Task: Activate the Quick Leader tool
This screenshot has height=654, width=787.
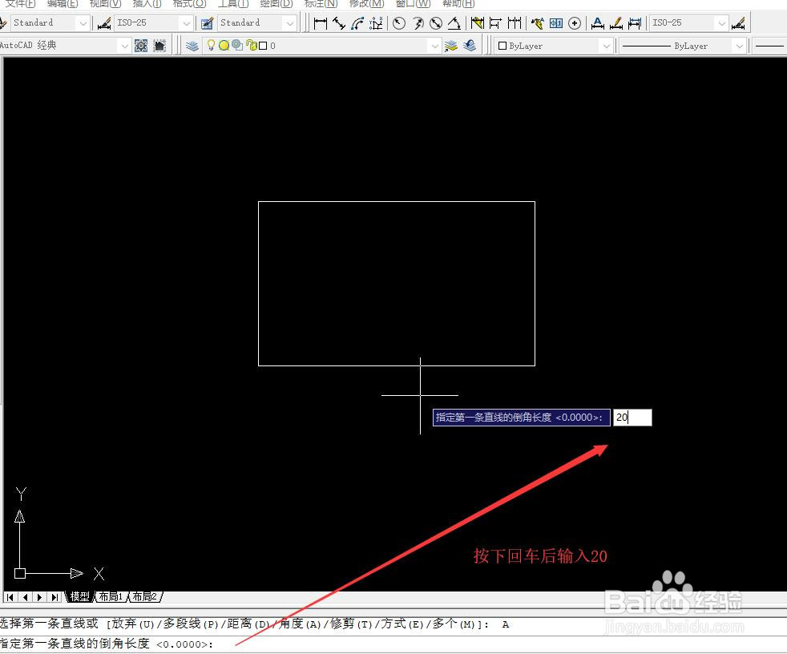Action: (x=538, y=23)
